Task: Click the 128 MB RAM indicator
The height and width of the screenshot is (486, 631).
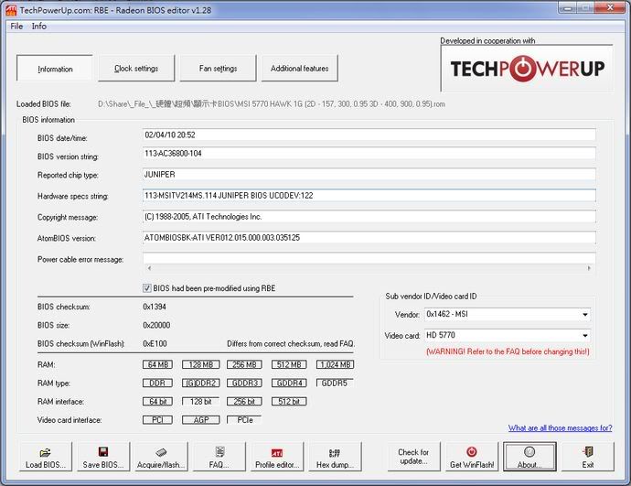Action: click(x=201, y=364)
